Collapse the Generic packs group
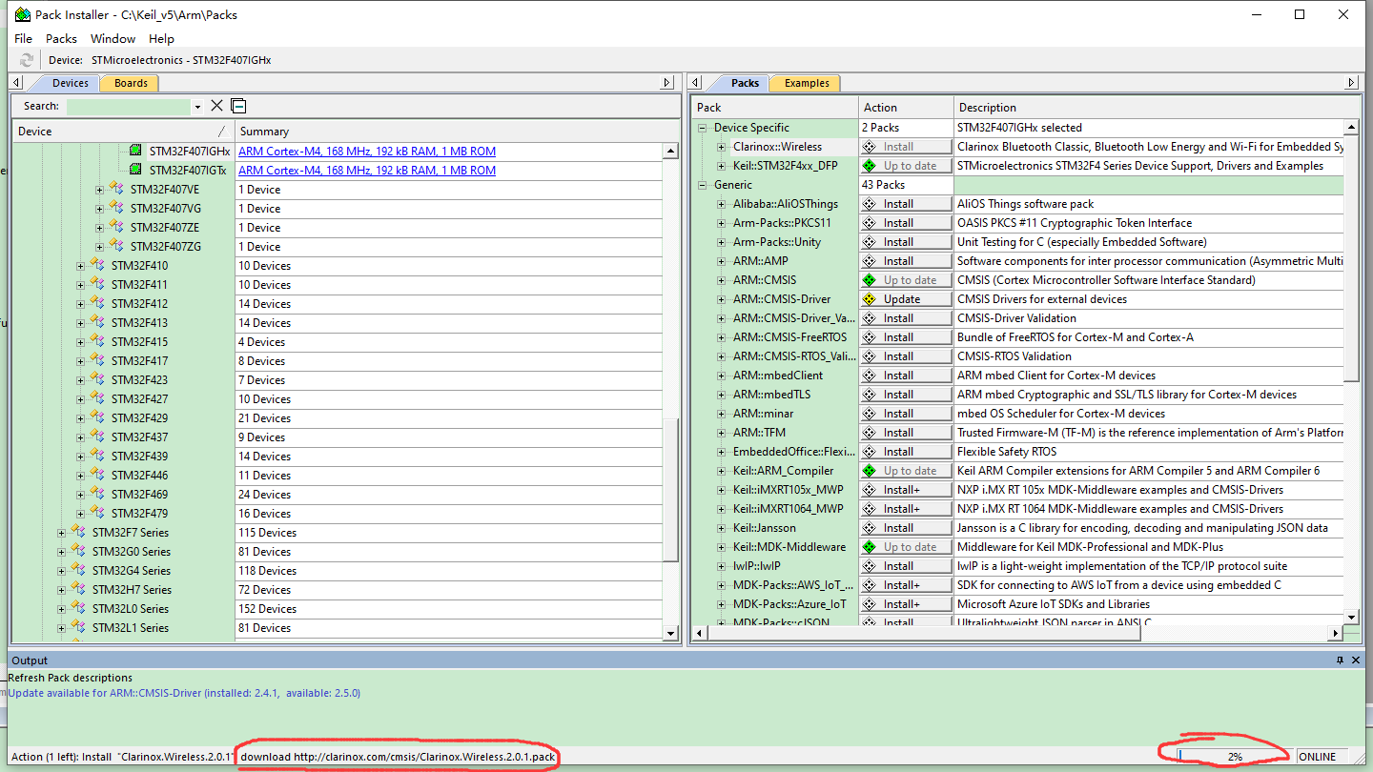Image resolution: width=1373 pixels, height=772 pixels. 703,185
